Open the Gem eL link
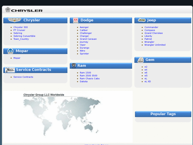Image resolution: width=193 pixels, height=145 pixels. click(x=146, y=78)
